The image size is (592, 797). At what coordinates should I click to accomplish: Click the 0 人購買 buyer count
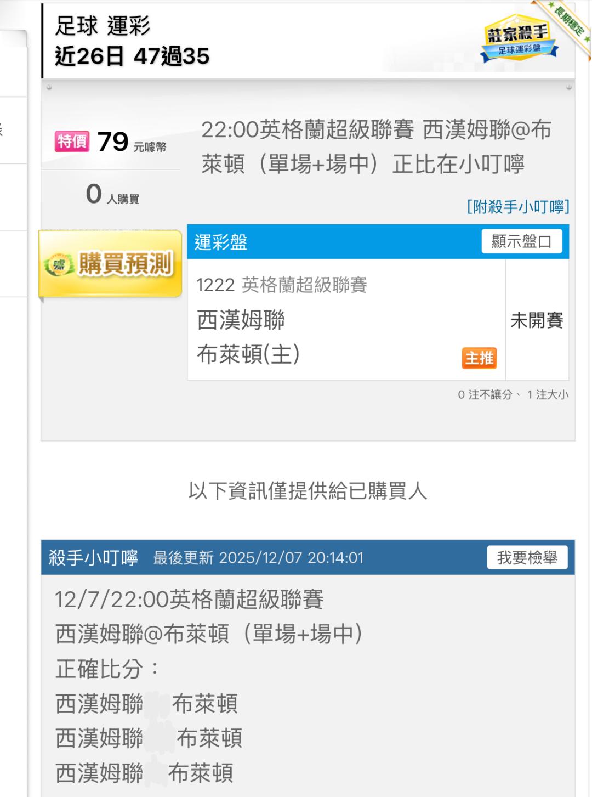[112, 195]
